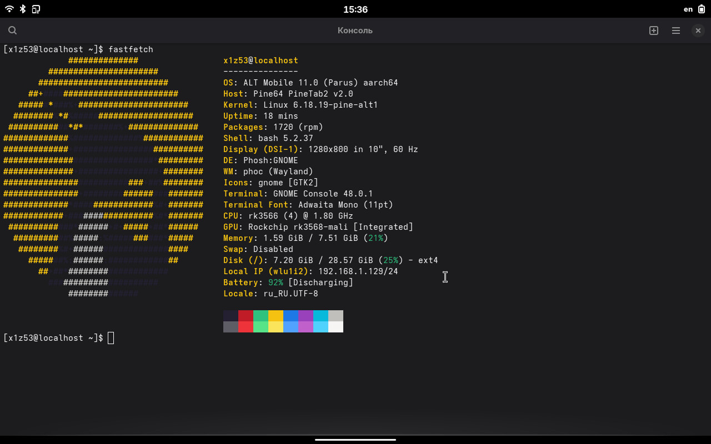
Task: Click the 'fastfetch' command text
Action: (x=131, y=49)
